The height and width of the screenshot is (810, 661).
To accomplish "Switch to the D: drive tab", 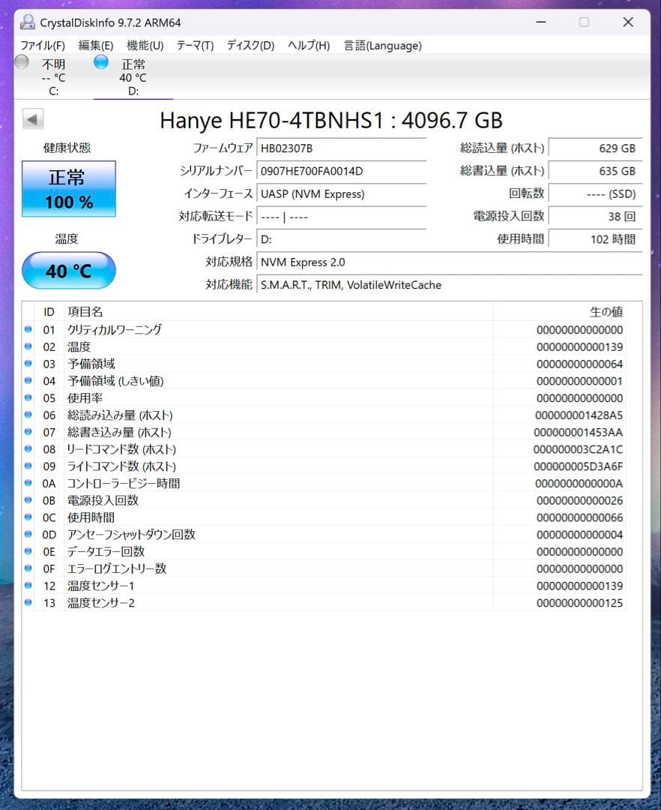I will tap(133, 78).
